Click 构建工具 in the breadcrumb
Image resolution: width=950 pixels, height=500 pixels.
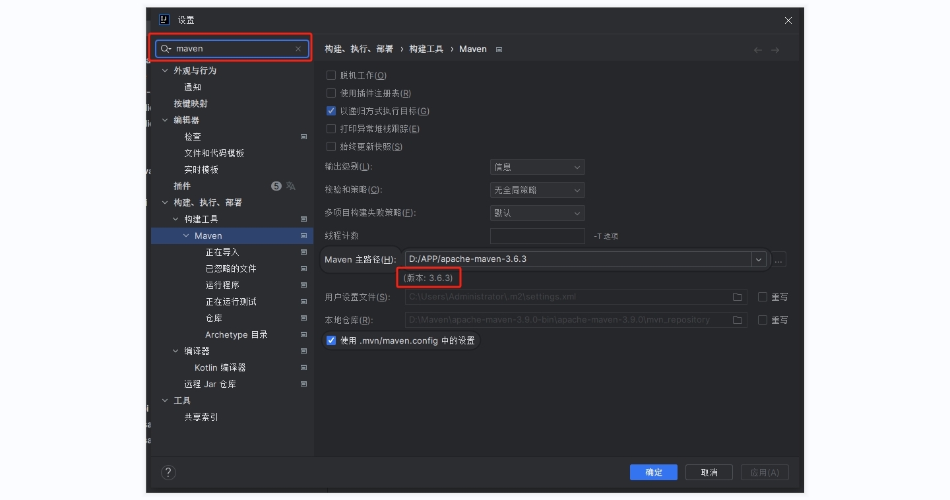426,49
